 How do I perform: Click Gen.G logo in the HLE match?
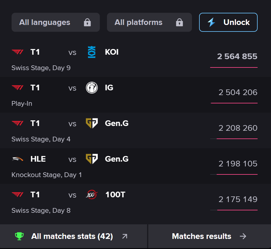click(92, 159)
